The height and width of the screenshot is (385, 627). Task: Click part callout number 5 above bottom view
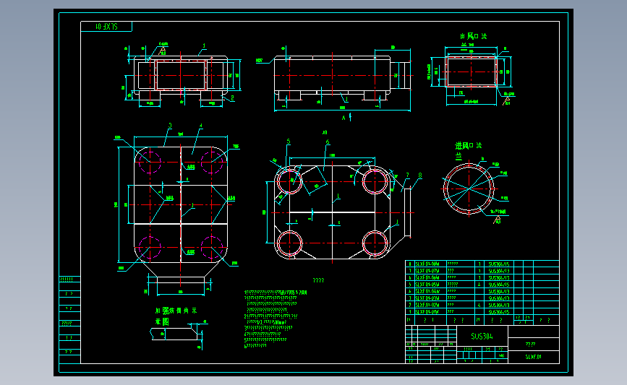[289, 142]
